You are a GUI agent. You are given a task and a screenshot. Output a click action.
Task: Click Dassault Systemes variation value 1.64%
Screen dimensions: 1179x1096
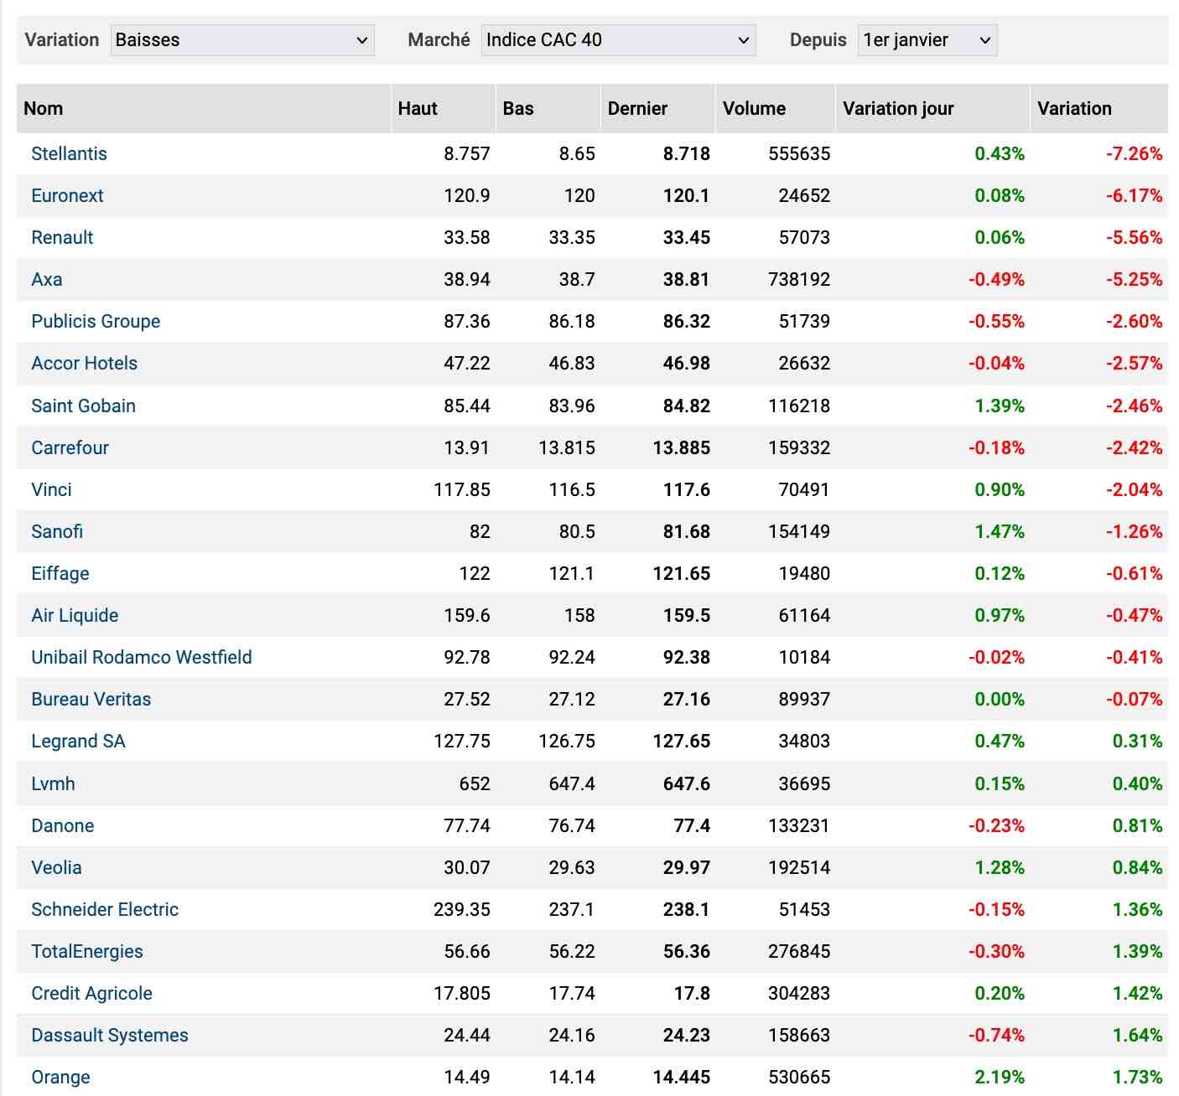(1137, 1036)
